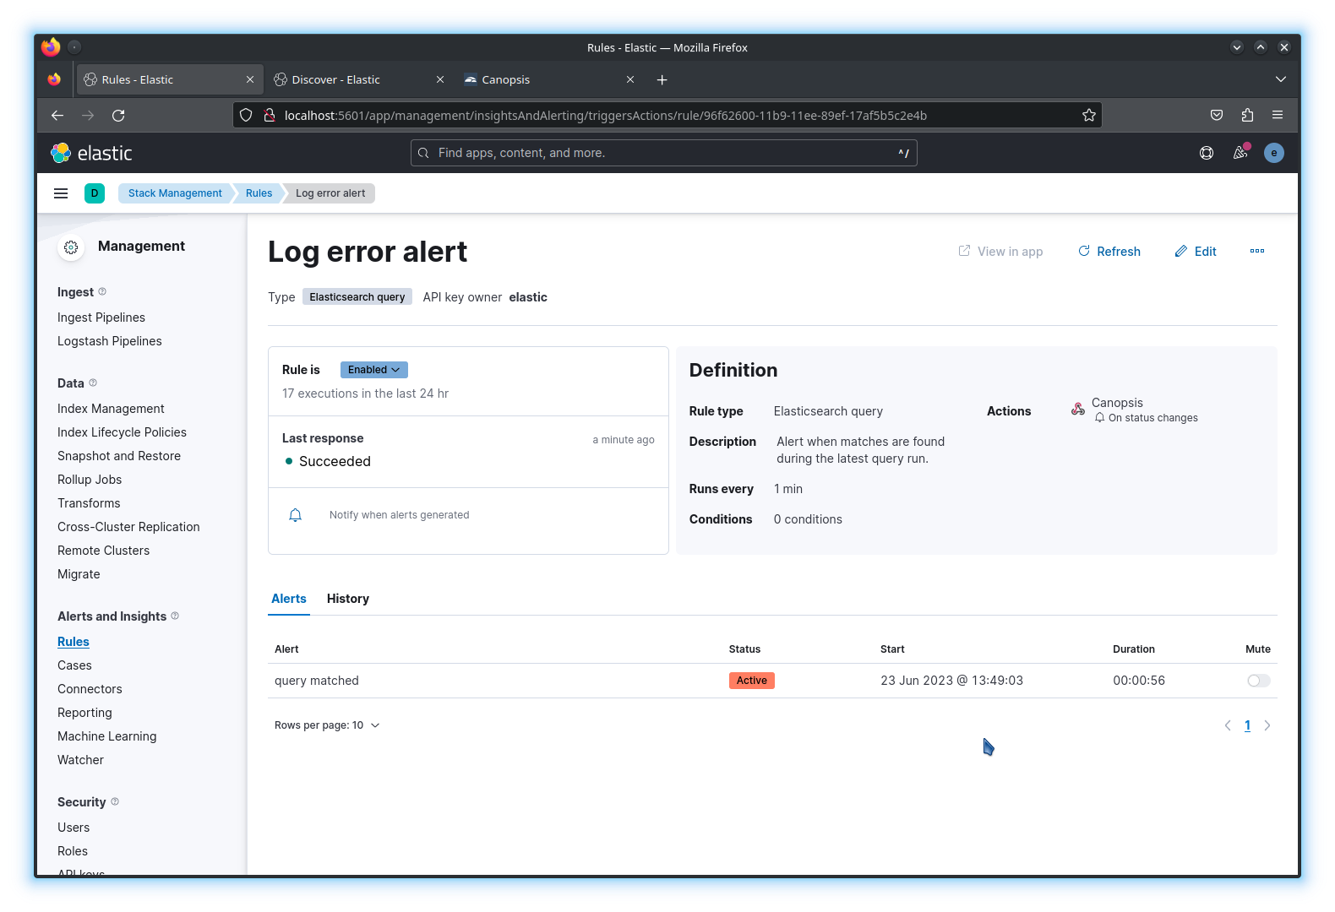This screenshot has height=912, width=1335.
Task: Switch to Canopsis browser tab
Action: click(548, 79)
